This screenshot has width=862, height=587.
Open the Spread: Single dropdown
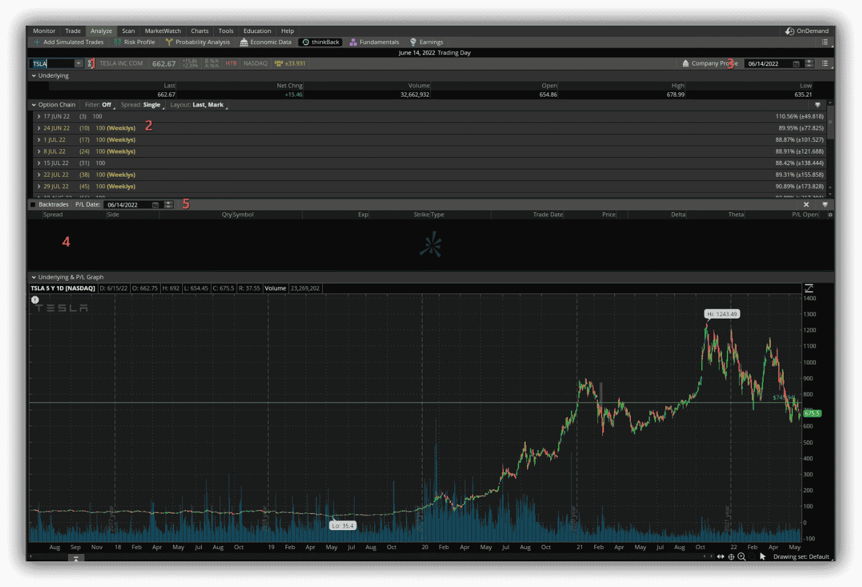(142, 105)
